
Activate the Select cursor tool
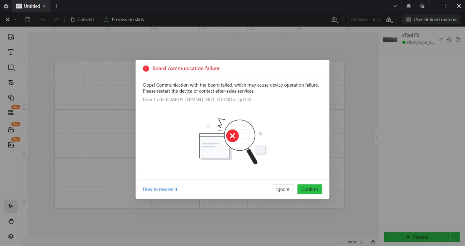(x=11, y=206)
